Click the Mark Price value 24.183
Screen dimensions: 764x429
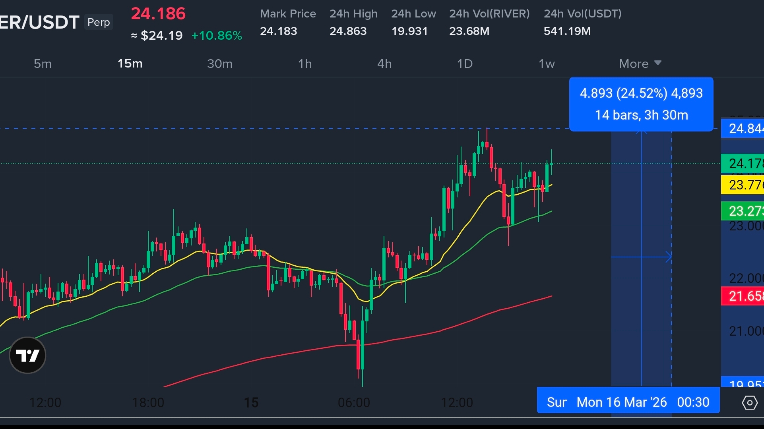[x=278, y=31]
